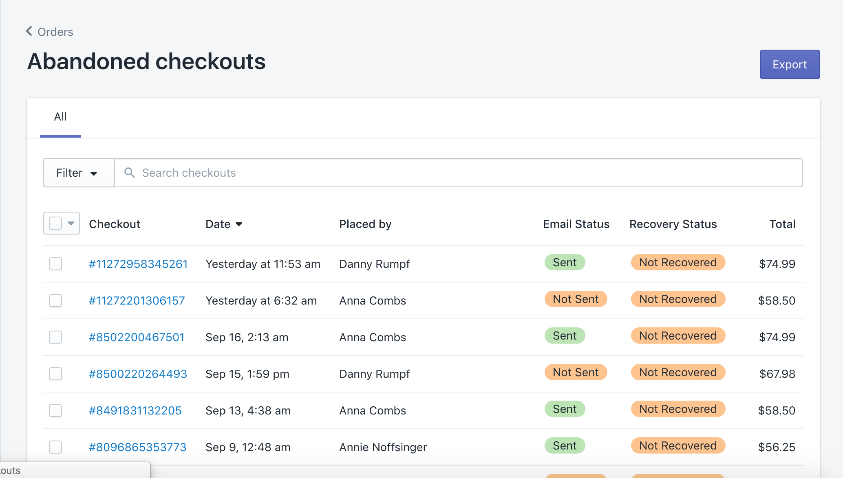Tick the select-all checkbox in header
Viewport: 843px width, 478px height.
(x=55, y=223)
